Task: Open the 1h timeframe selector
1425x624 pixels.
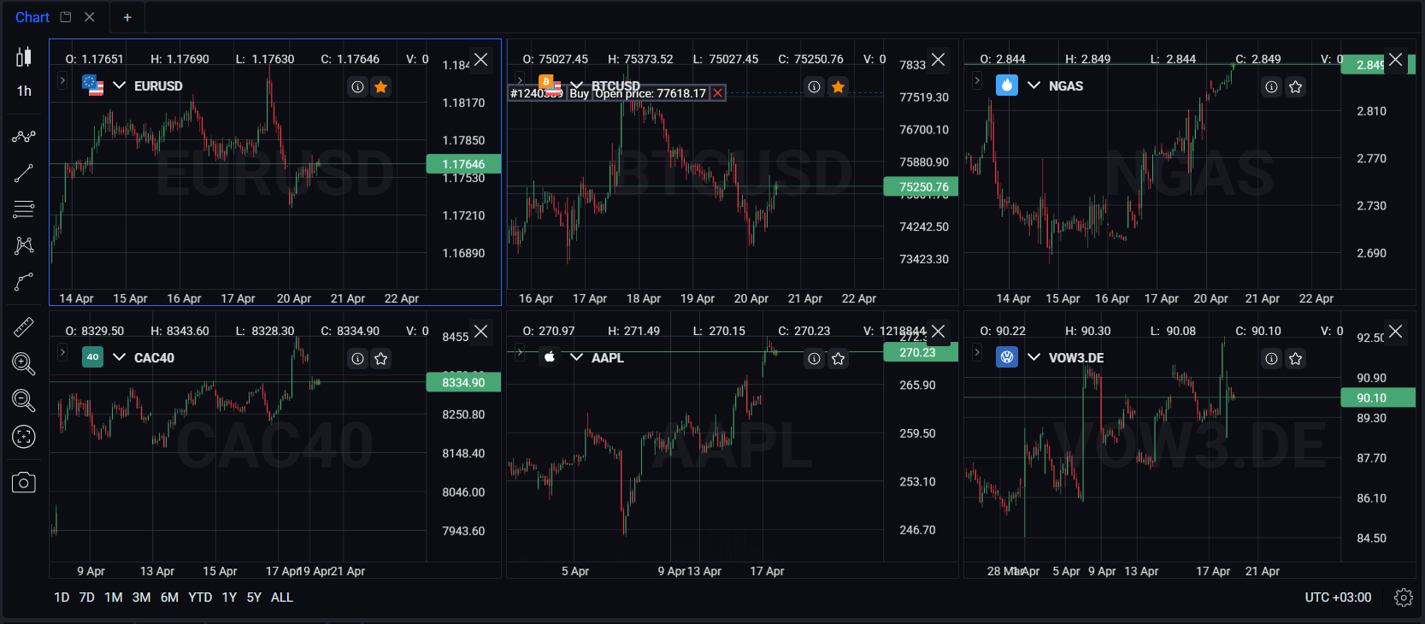Action: [24, 91]
